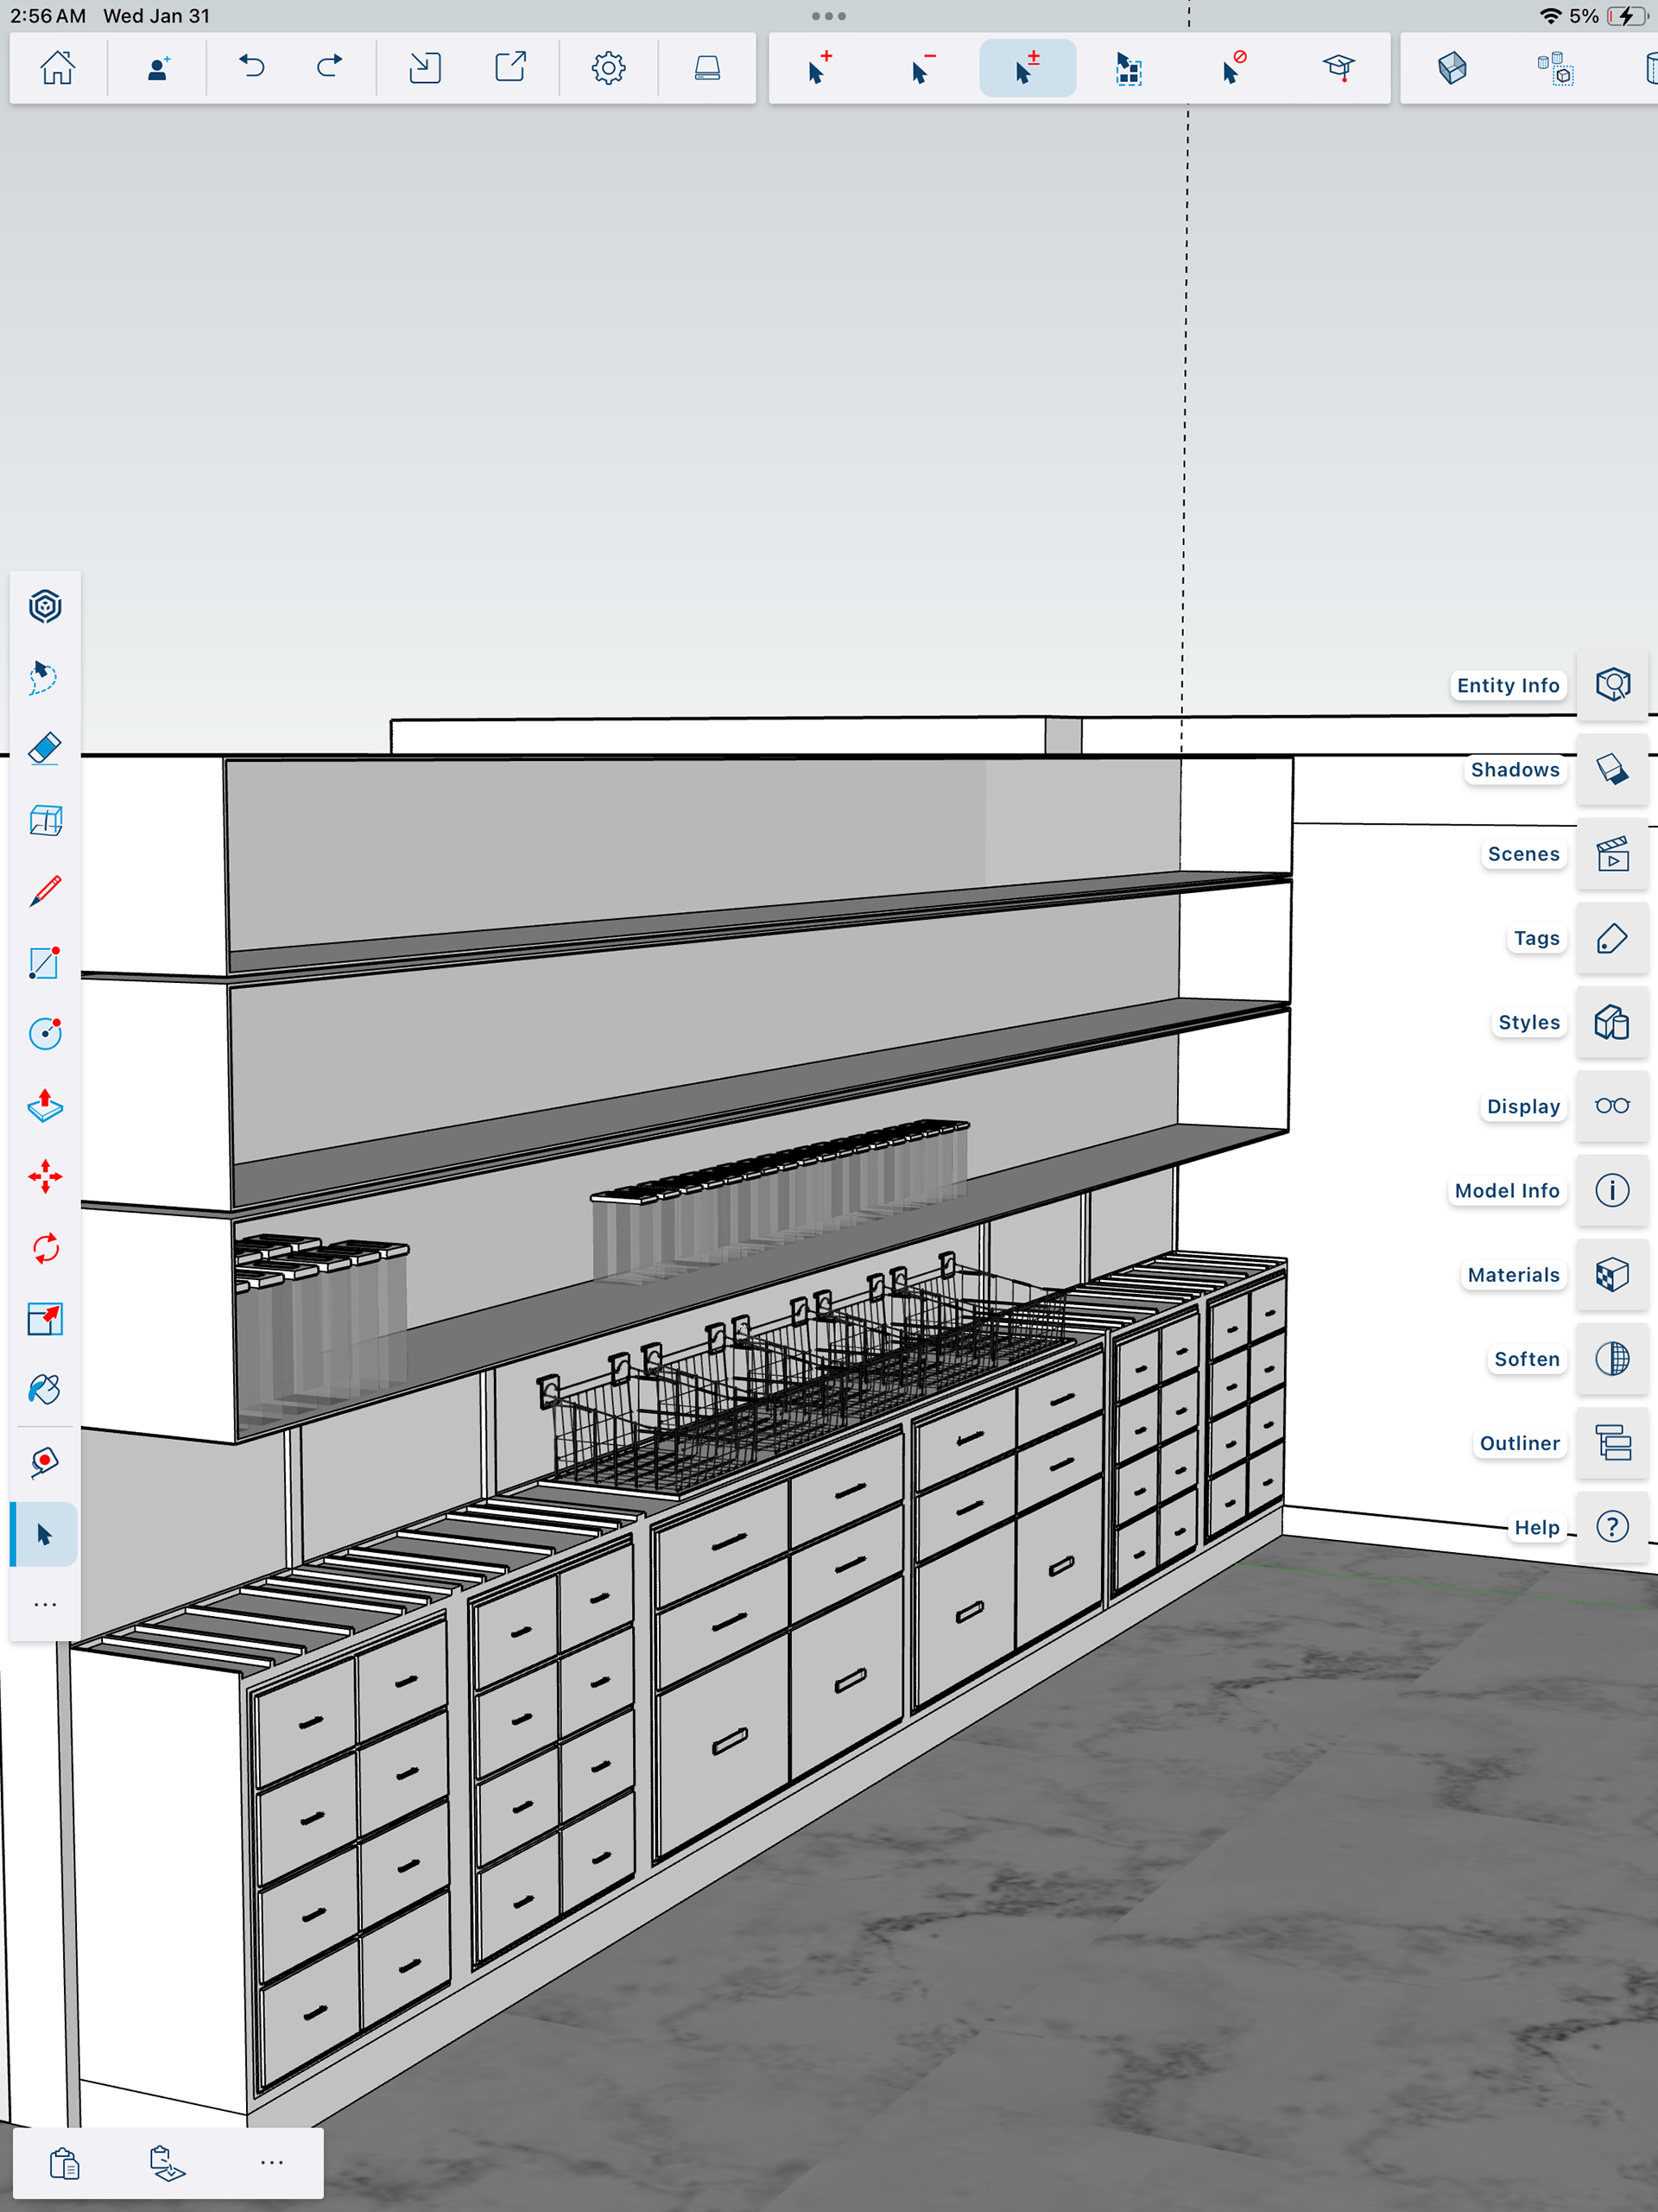1658x2212 pixels.
Task: Choose the Push/Pull tool
Action: click(45, 1106)
